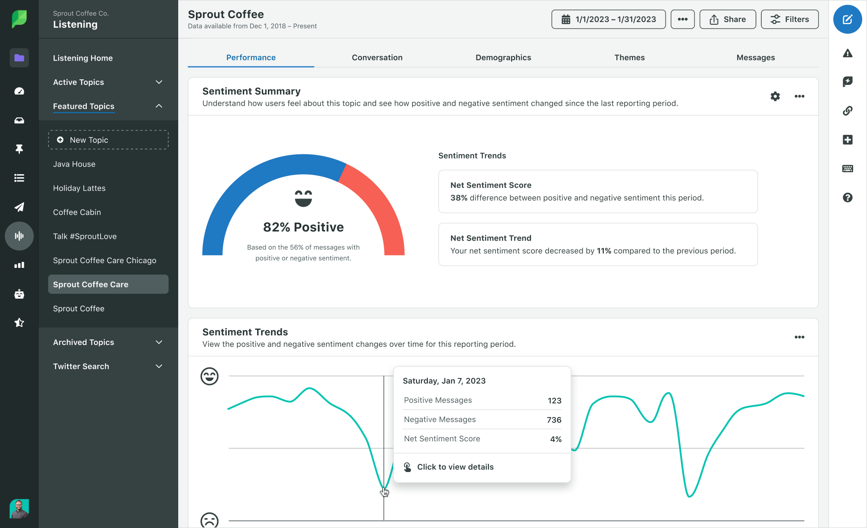Switch to the Conversation tab
867x528 pixels.
(x=377, y=57)
